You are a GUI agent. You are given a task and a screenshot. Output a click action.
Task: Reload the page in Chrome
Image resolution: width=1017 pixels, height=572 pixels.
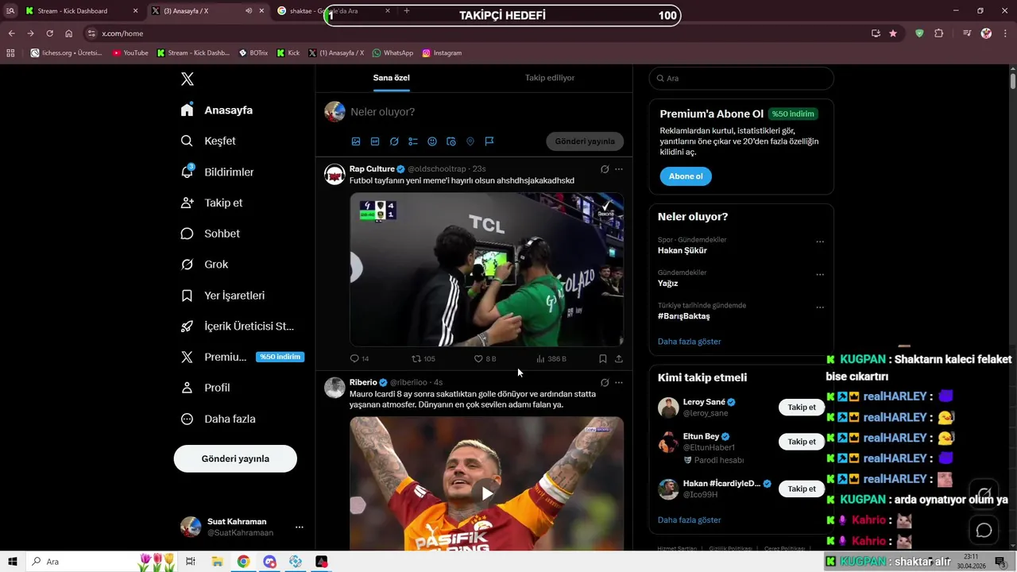49,33
